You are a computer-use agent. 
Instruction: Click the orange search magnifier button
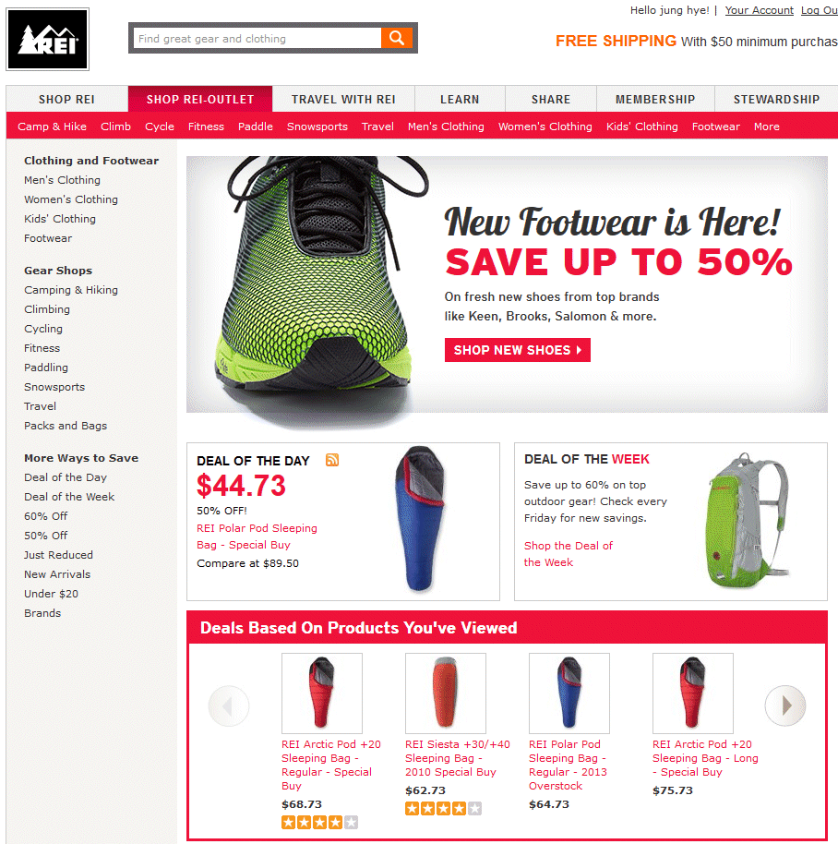click(397, 38)
